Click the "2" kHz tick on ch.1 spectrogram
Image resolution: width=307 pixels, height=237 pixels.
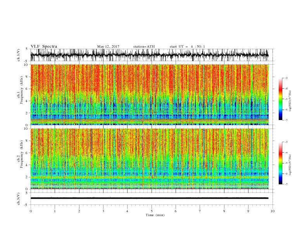[x=27, y=113]
